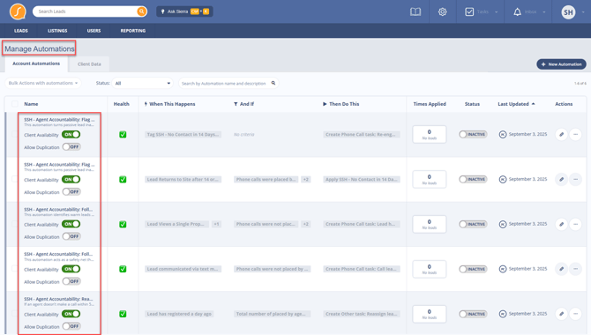Open more actions for 'Lead Returns to Site' row
This screenshot has width=591, height=335.
tap(575, 179)
